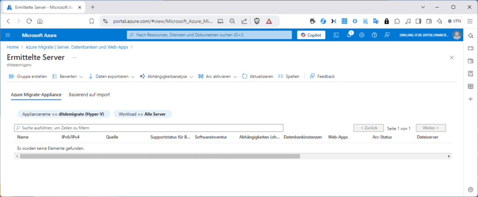478x197 pixels.
Task: Open portal settings gear in Azure header
Action: click(x=362, y=35)
